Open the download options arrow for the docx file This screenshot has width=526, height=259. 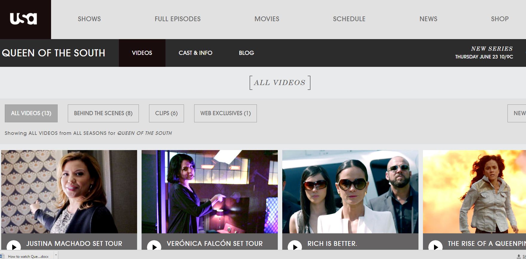coord(56,255)
